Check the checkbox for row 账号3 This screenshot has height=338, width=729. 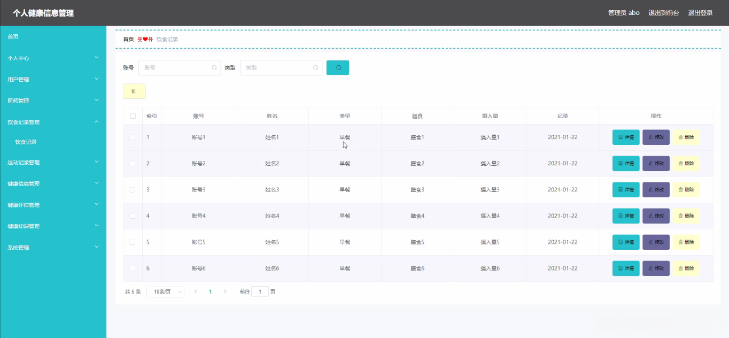point(133,190)
